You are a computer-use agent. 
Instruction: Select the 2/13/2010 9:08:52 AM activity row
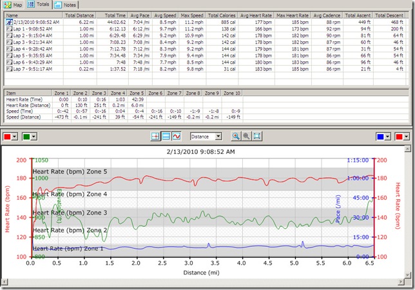point(205,22)
